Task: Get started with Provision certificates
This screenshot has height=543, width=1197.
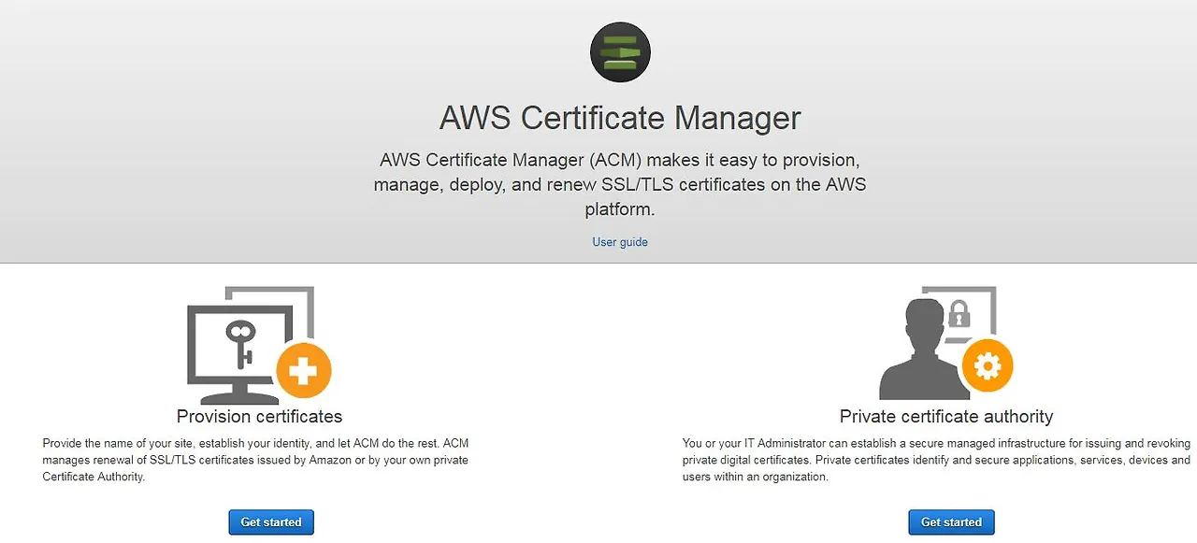Action: 271,522
